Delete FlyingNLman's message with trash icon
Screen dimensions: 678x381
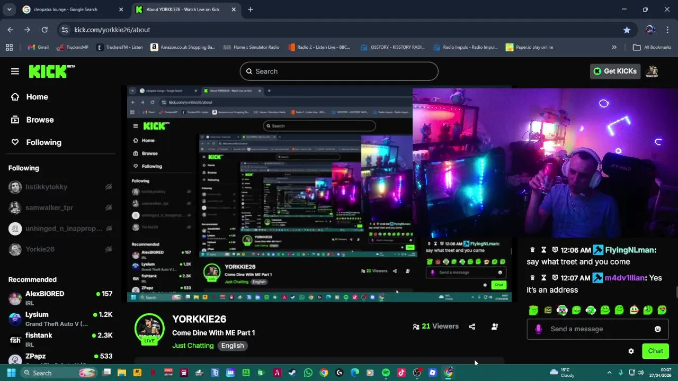pos(532,250)
